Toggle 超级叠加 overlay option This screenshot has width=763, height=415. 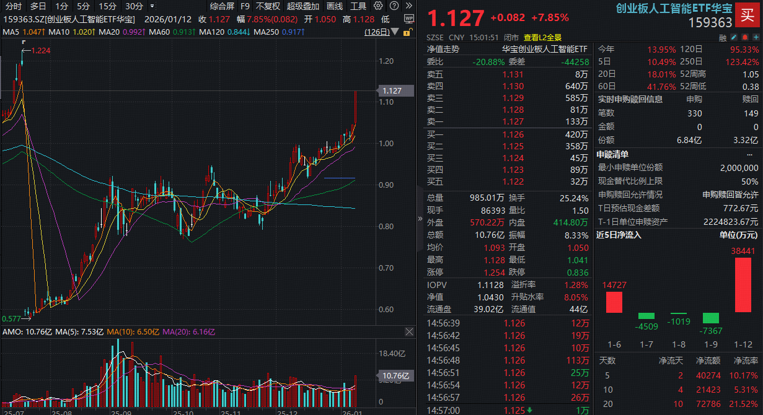pos(302,6)
